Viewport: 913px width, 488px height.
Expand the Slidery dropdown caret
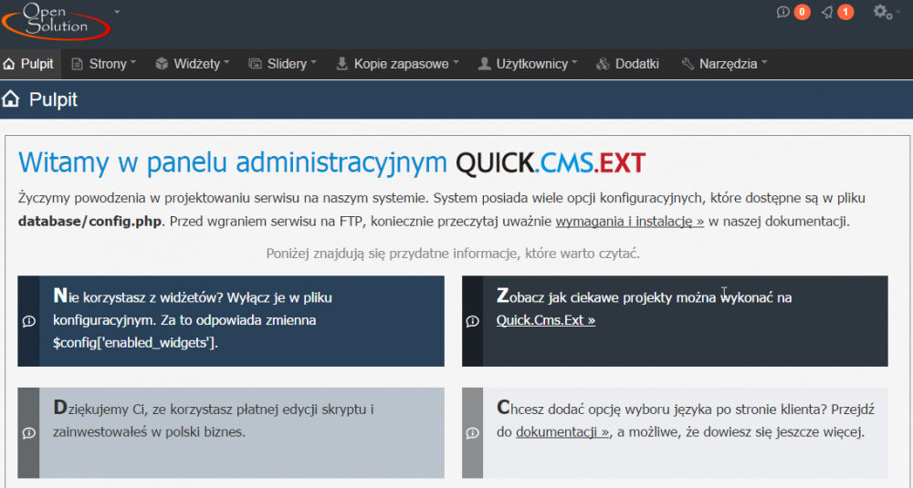coord(314,62)
